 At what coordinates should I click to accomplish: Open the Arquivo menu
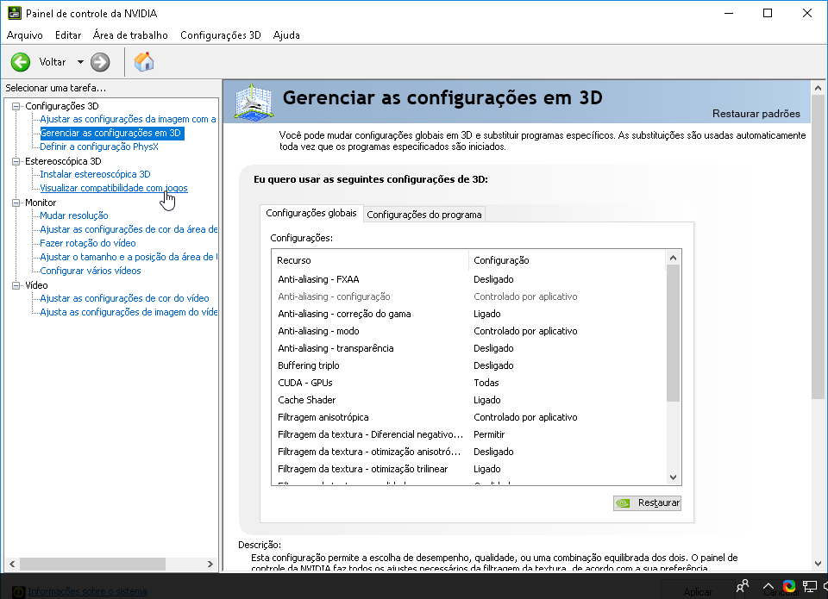(24, 35)
